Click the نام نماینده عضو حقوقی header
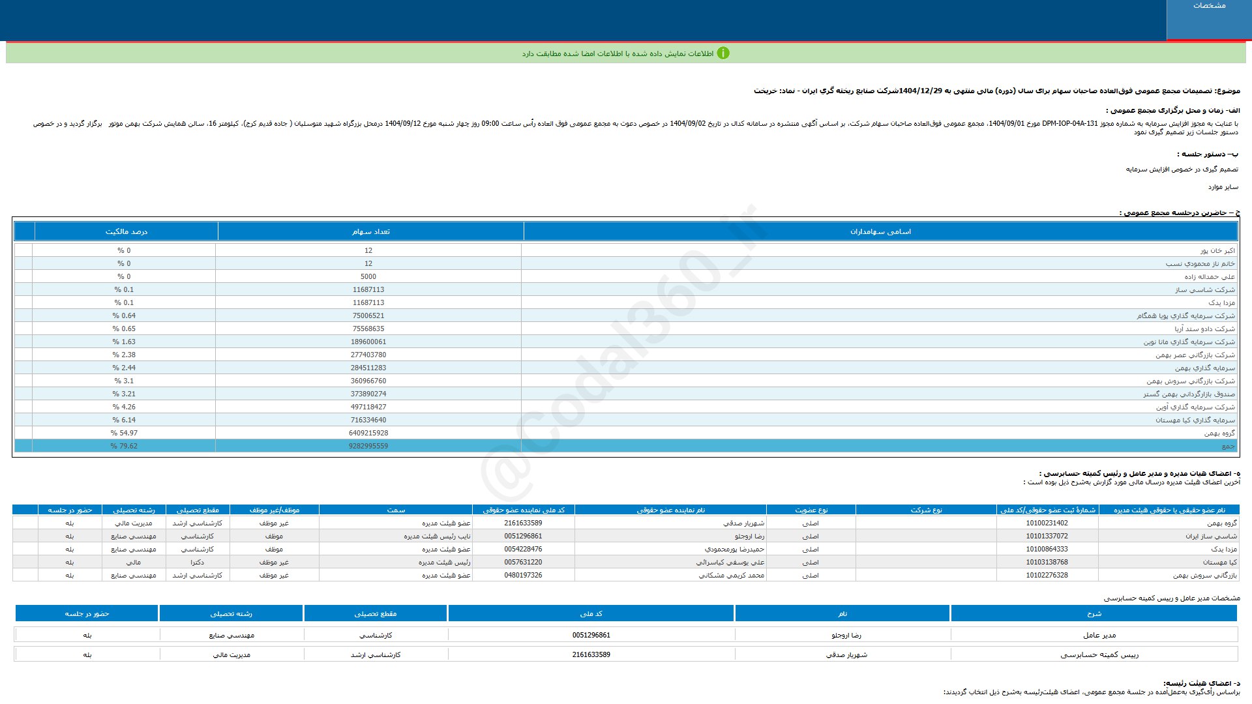 point(670,510)
